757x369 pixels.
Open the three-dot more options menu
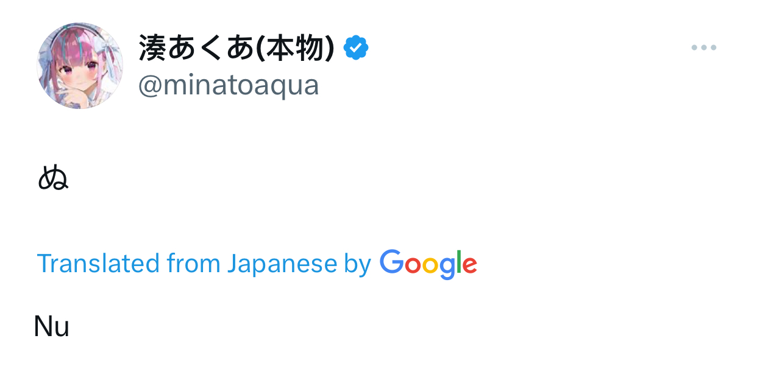click(x=703, y=47)
